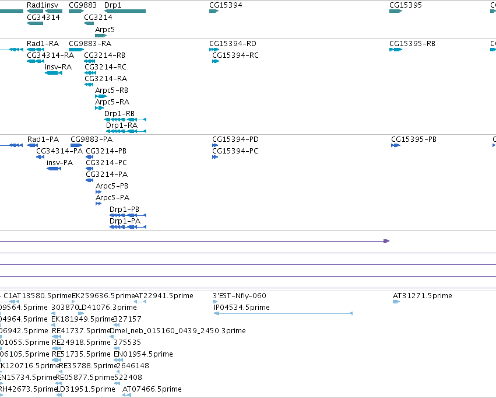Select EST AT31271.5prime label
Viewport: 496px width, 398px height.
coord(423,295)
